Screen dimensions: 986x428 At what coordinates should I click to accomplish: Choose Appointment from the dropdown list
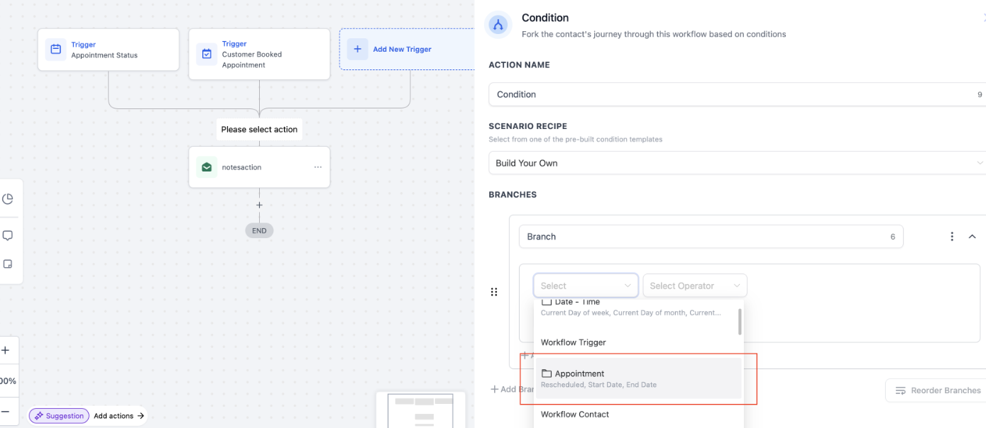638,378
